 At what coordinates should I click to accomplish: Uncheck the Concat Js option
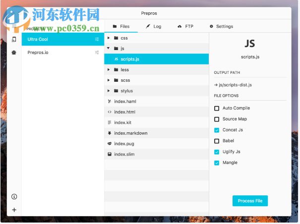(x=217, y=130)
